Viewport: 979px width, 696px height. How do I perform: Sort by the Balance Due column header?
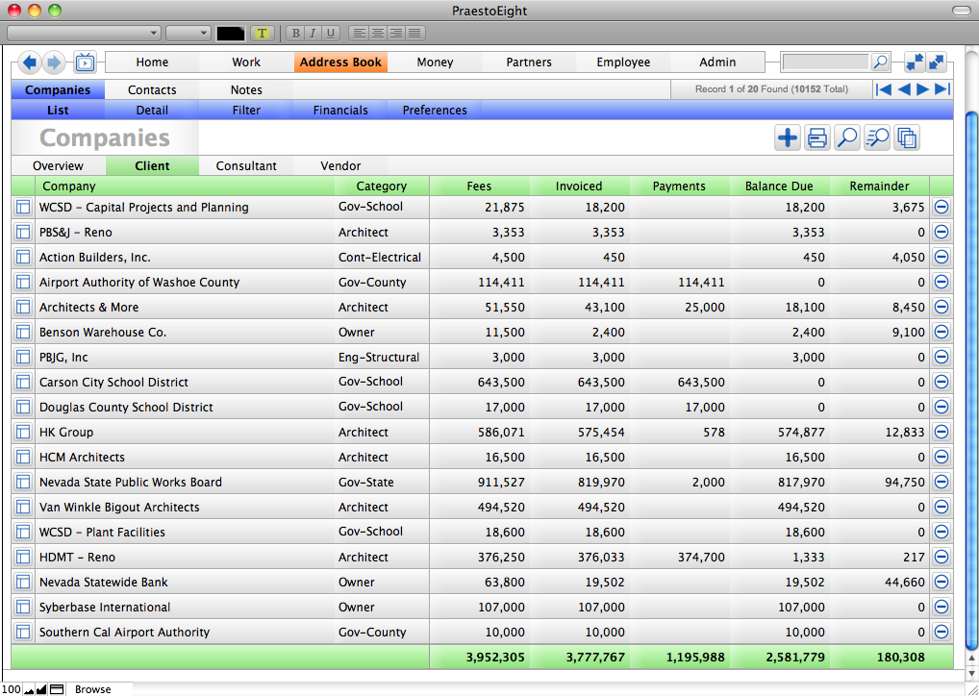(x=779, y=186)
